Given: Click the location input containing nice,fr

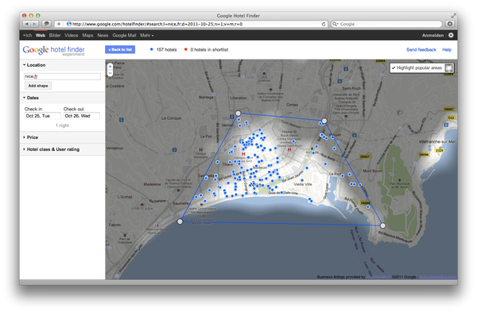Looking at the screenshot, I should point(62,76).
